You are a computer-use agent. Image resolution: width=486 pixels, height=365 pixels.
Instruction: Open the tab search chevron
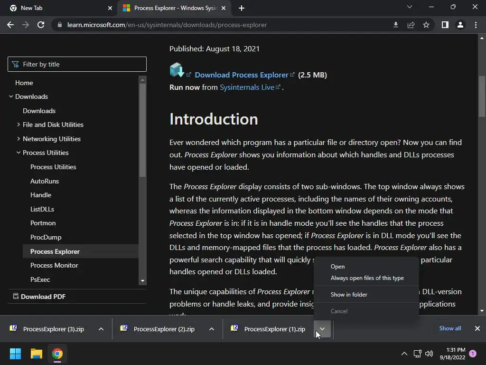[x=410, y=7]
